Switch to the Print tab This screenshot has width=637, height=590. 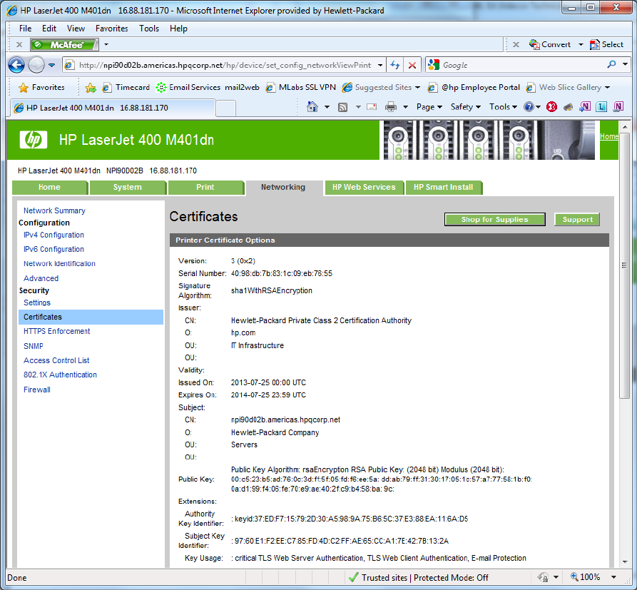[205, 188]
